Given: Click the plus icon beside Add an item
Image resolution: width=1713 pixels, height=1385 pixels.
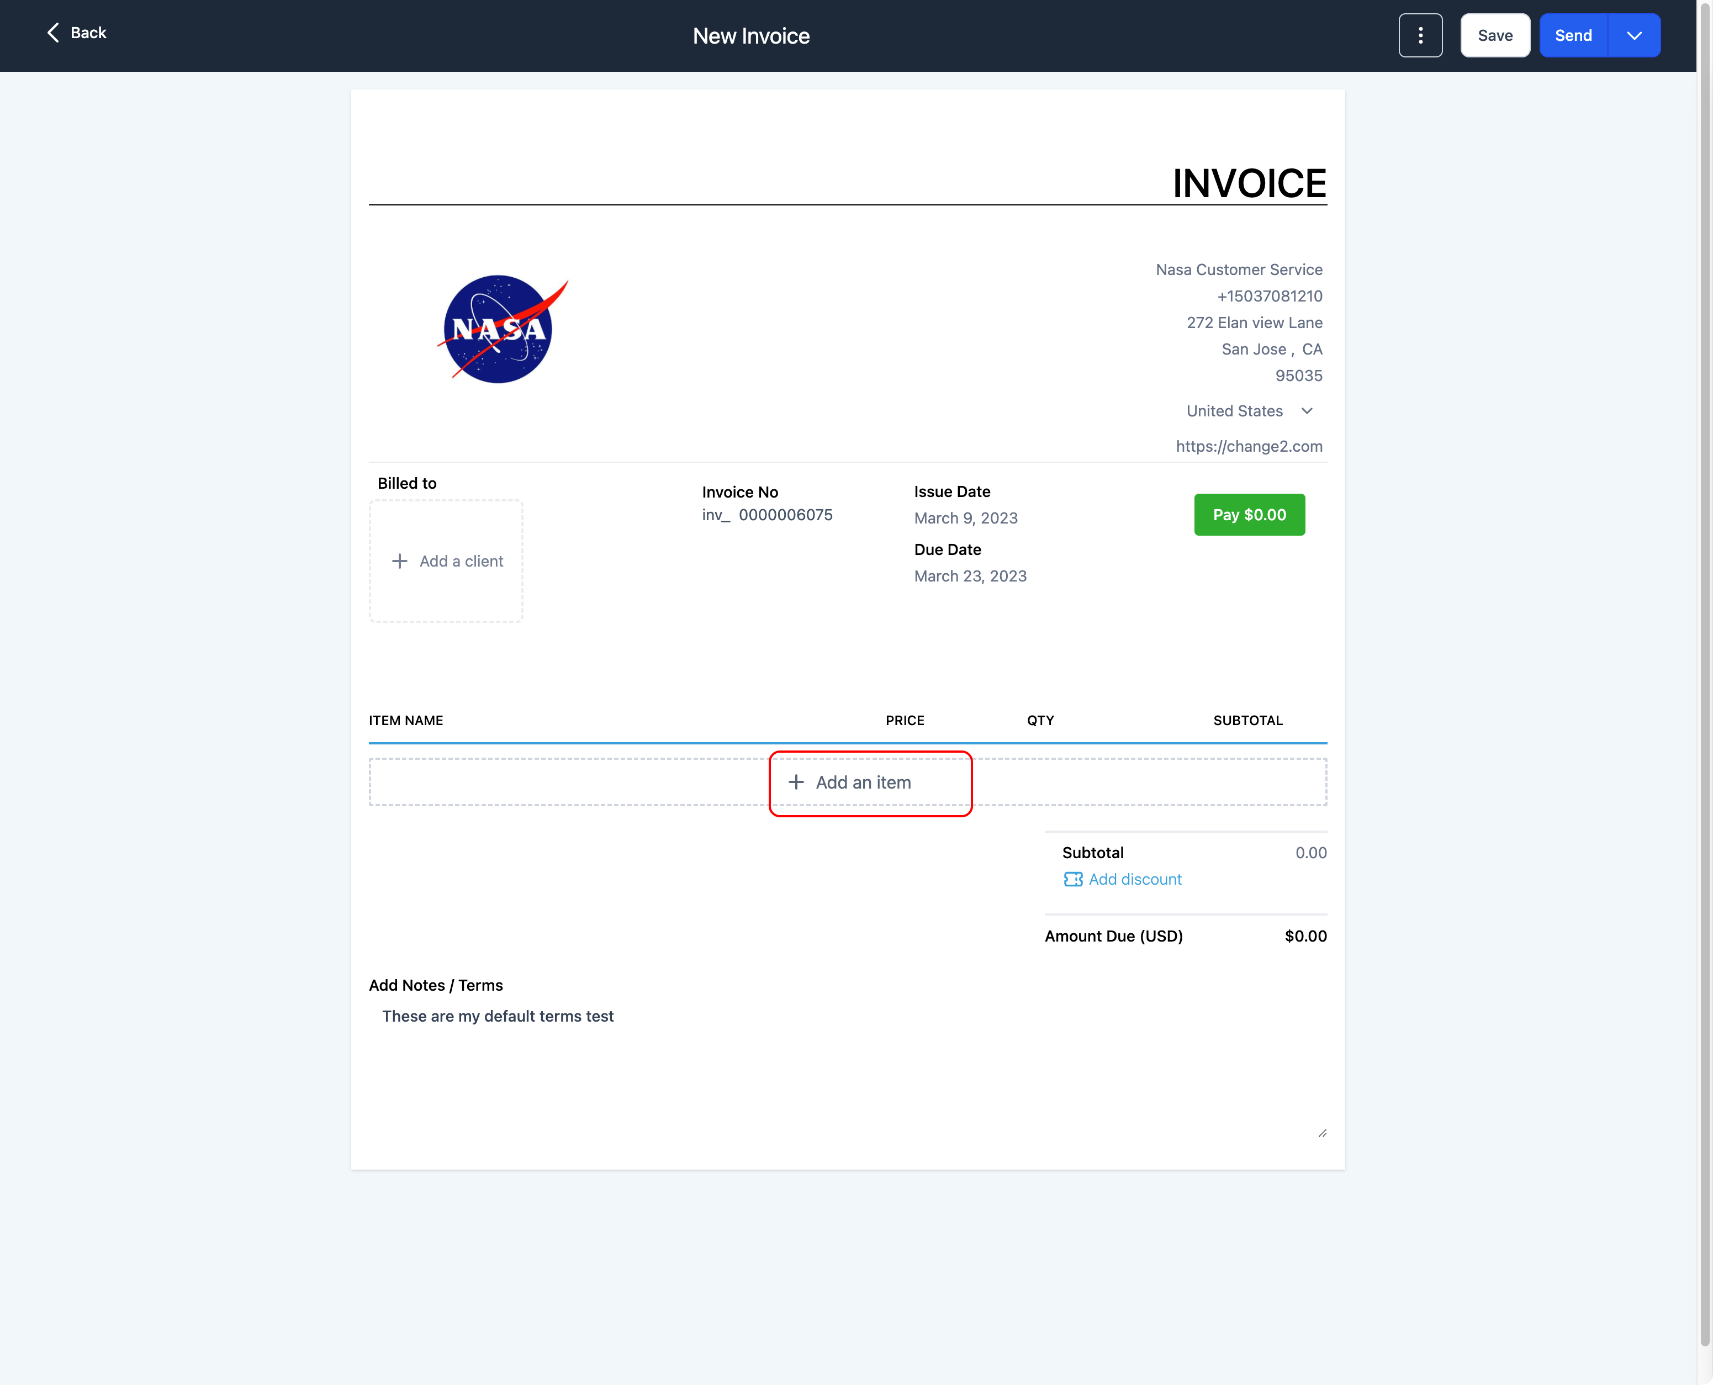Looking at the screenshot, I should [x=795, y=782].
